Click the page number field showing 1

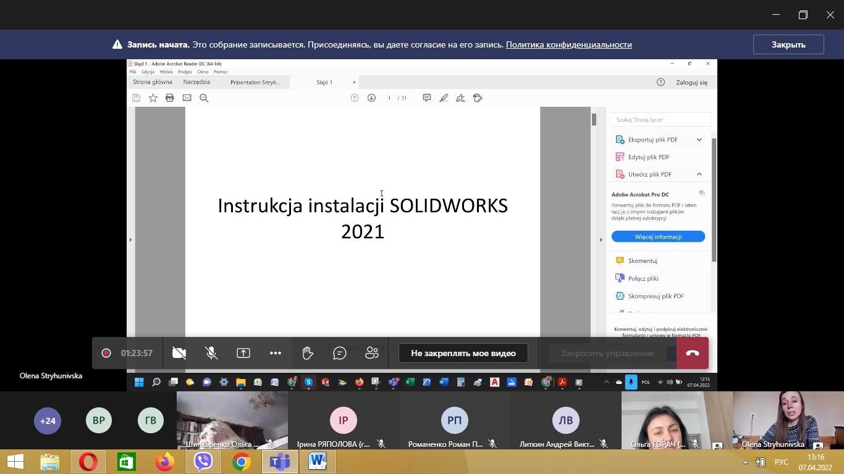[389, 98]
